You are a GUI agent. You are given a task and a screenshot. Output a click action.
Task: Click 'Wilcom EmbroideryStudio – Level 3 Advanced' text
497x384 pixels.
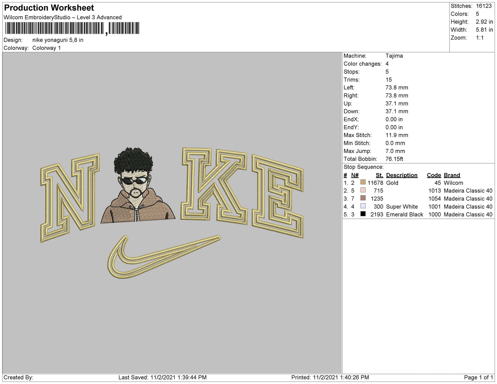click(x=63, y=17)
